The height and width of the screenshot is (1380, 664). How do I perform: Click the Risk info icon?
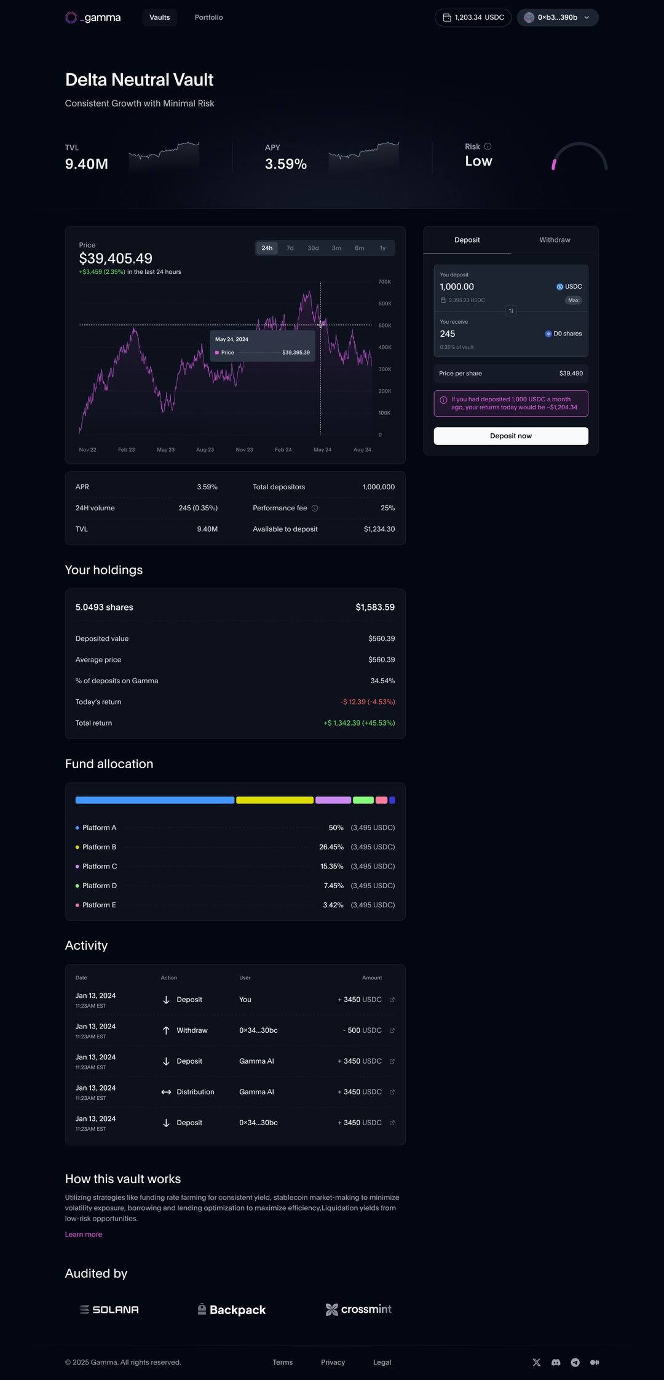(488, 146)
